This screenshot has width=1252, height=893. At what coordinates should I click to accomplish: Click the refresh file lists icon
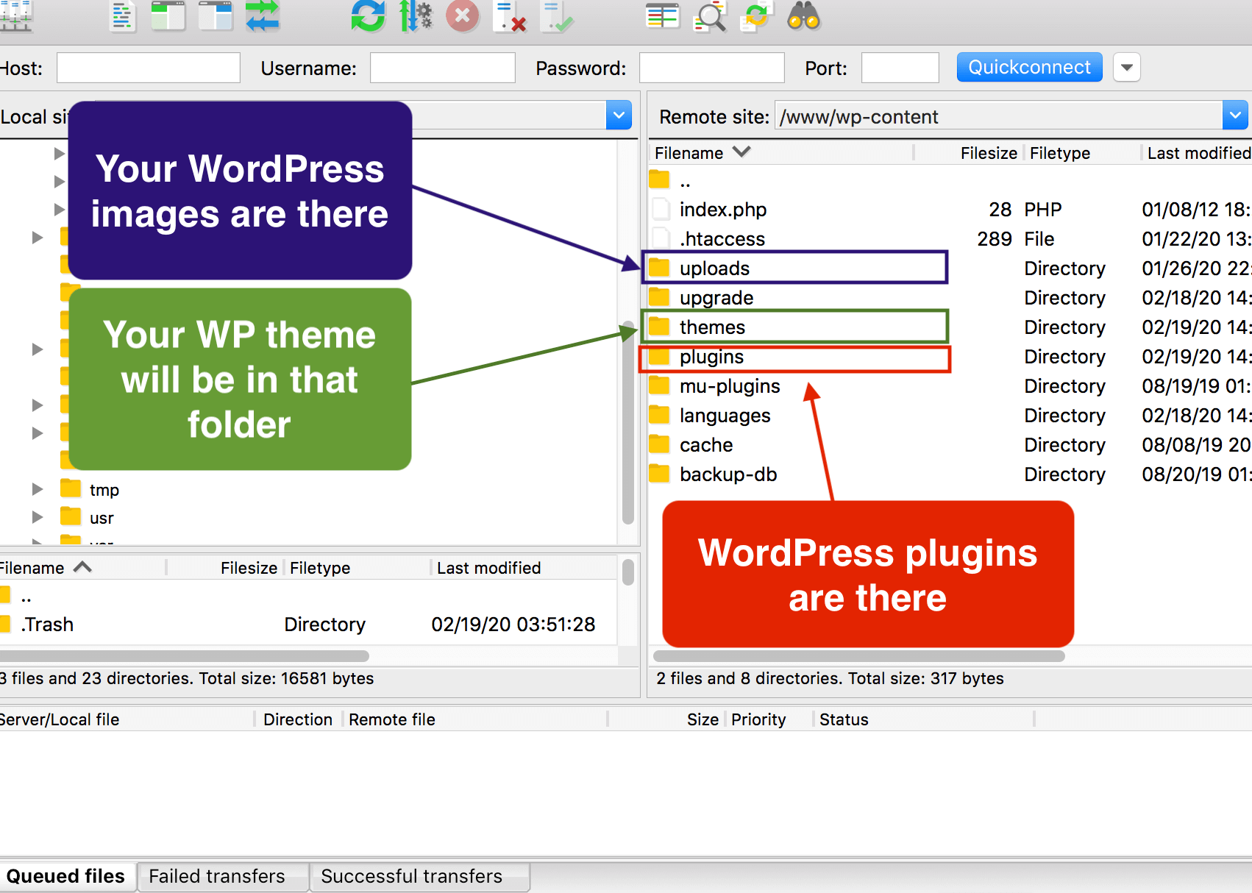click(x=368, y=16)
